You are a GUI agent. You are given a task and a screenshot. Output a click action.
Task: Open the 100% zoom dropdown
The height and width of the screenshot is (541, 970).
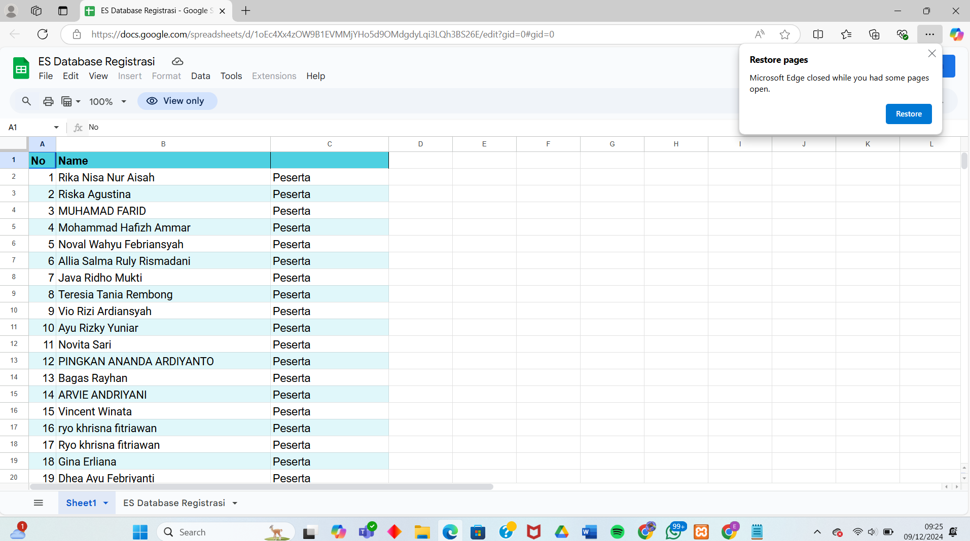click(107, 101)
